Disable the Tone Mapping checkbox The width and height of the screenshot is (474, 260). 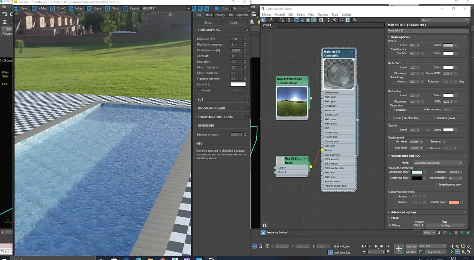pos(247,30)
